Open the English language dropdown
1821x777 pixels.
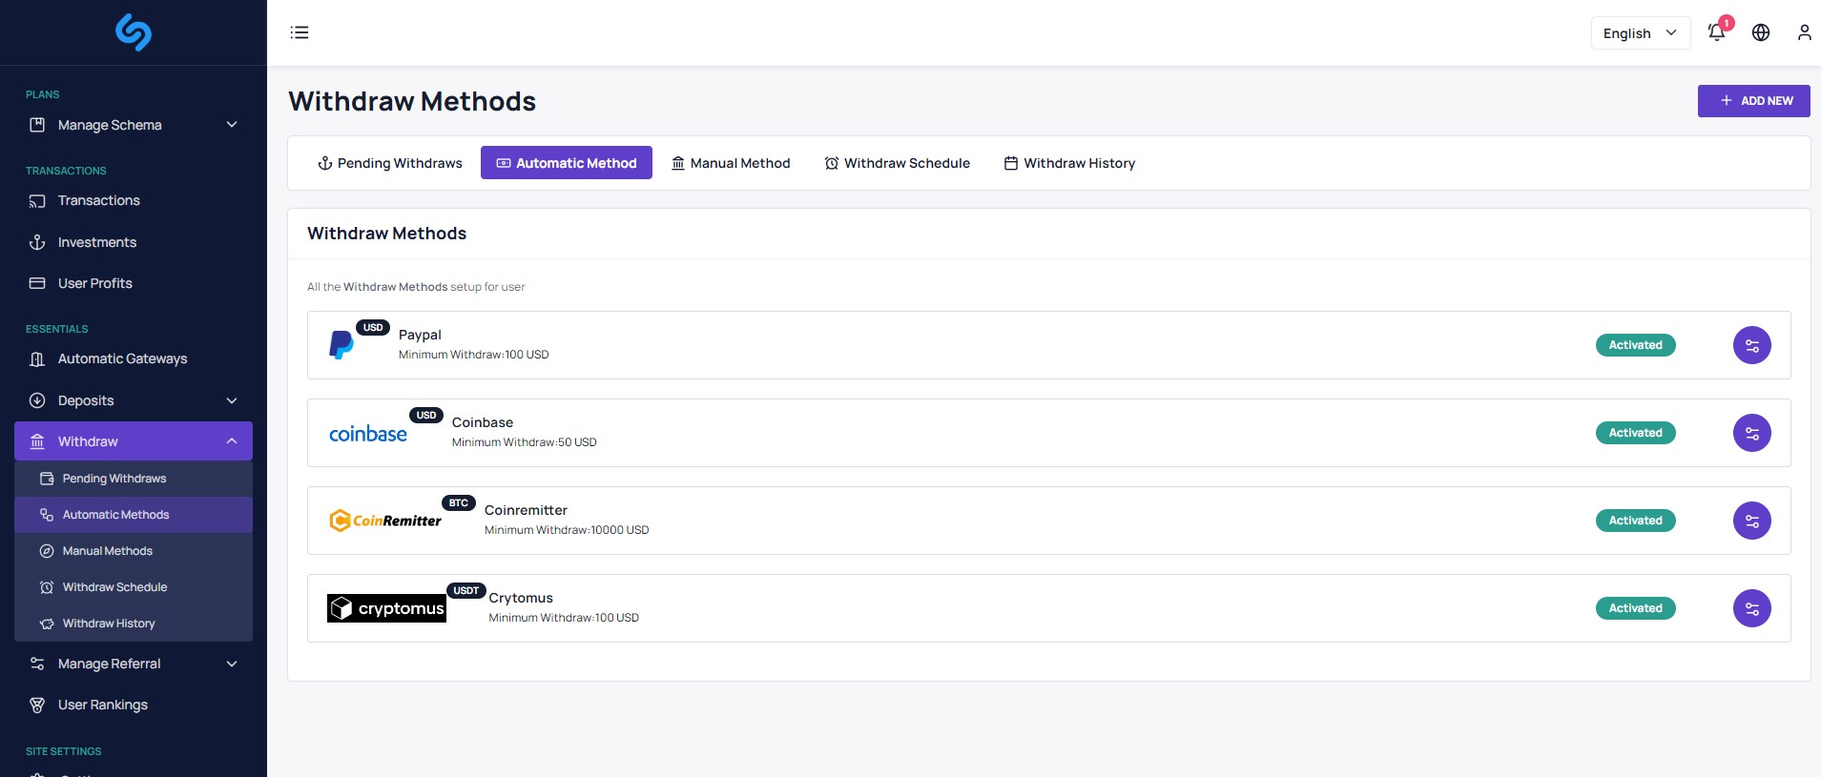point(1640,32)
